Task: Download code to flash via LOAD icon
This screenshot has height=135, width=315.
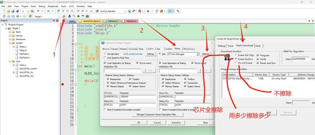Action: click(x=30, y=16)
